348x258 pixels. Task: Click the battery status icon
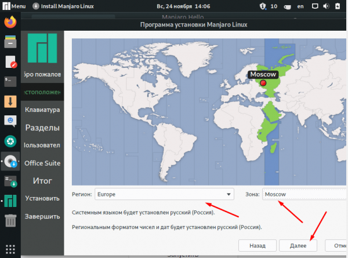click(x=338, y=6)
